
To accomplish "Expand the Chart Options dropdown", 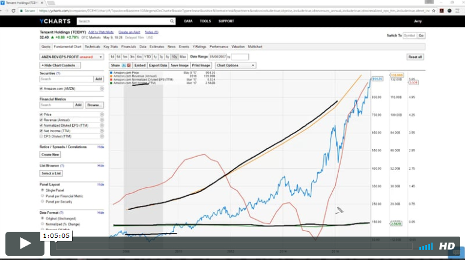I will [x=235, y=65].
